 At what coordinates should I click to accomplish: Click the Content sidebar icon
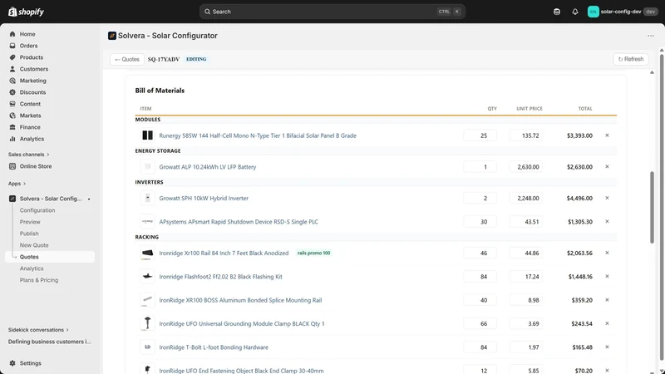(12, 104)
